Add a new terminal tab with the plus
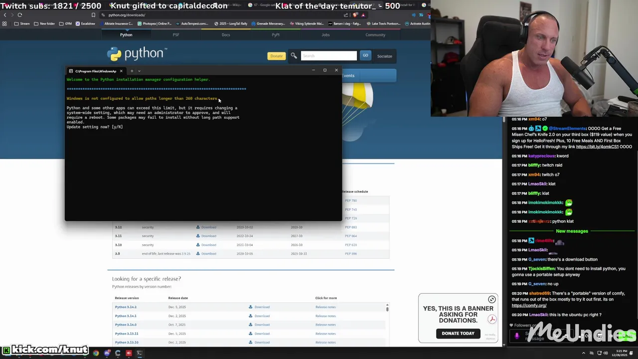 point(132,71)
